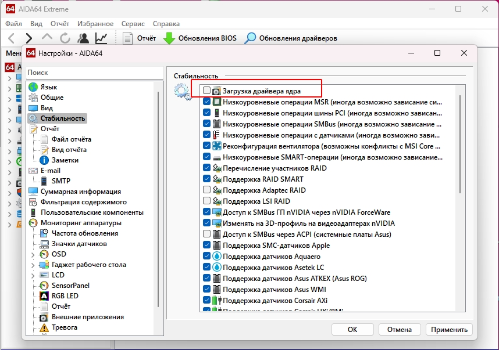Select the Общие settings icon
This screenshot has width=499, height=350.
coord(33,97)
